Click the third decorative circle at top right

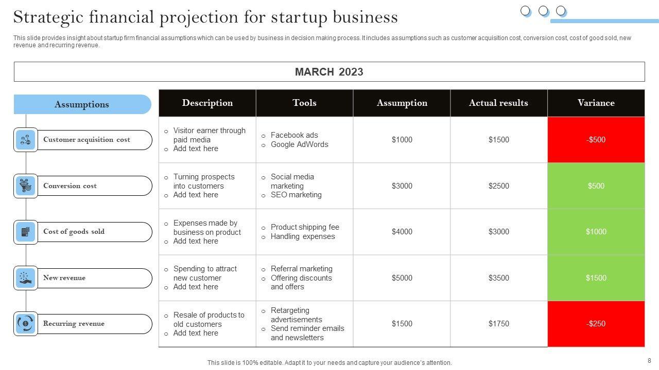pyautogui.click(x=561, y=11)
